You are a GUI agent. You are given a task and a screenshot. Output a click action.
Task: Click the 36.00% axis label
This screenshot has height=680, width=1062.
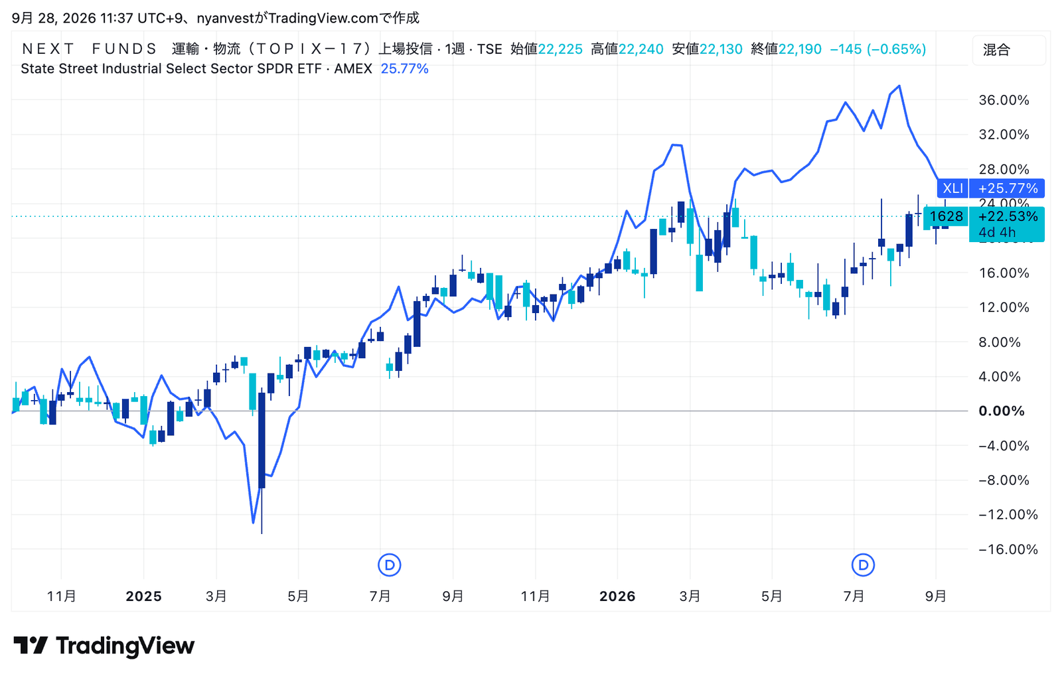pyautogui.click(x=1004, y=100)
